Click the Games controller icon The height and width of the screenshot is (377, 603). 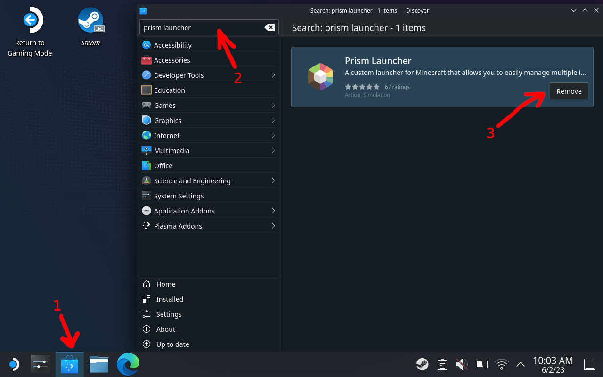point(147,105)
